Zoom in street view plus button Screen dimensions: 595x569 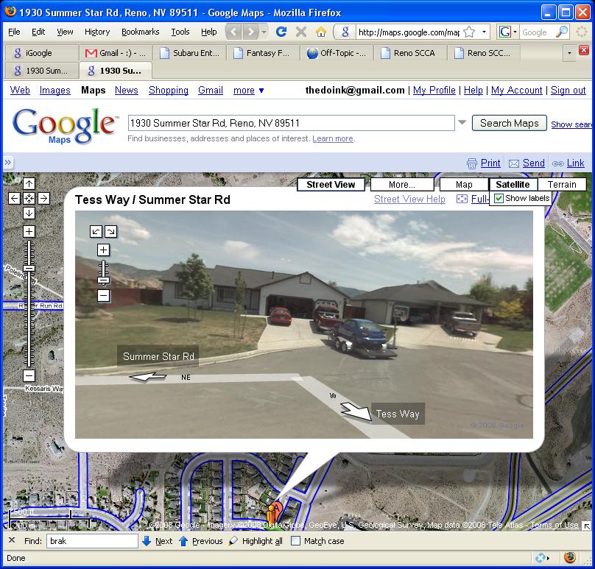tap(104, 250)
